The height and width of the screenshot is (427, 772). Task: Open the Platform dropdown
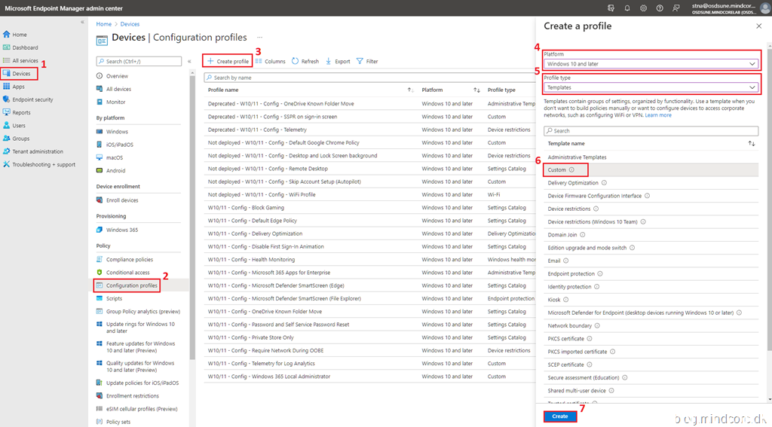point(651,64)
